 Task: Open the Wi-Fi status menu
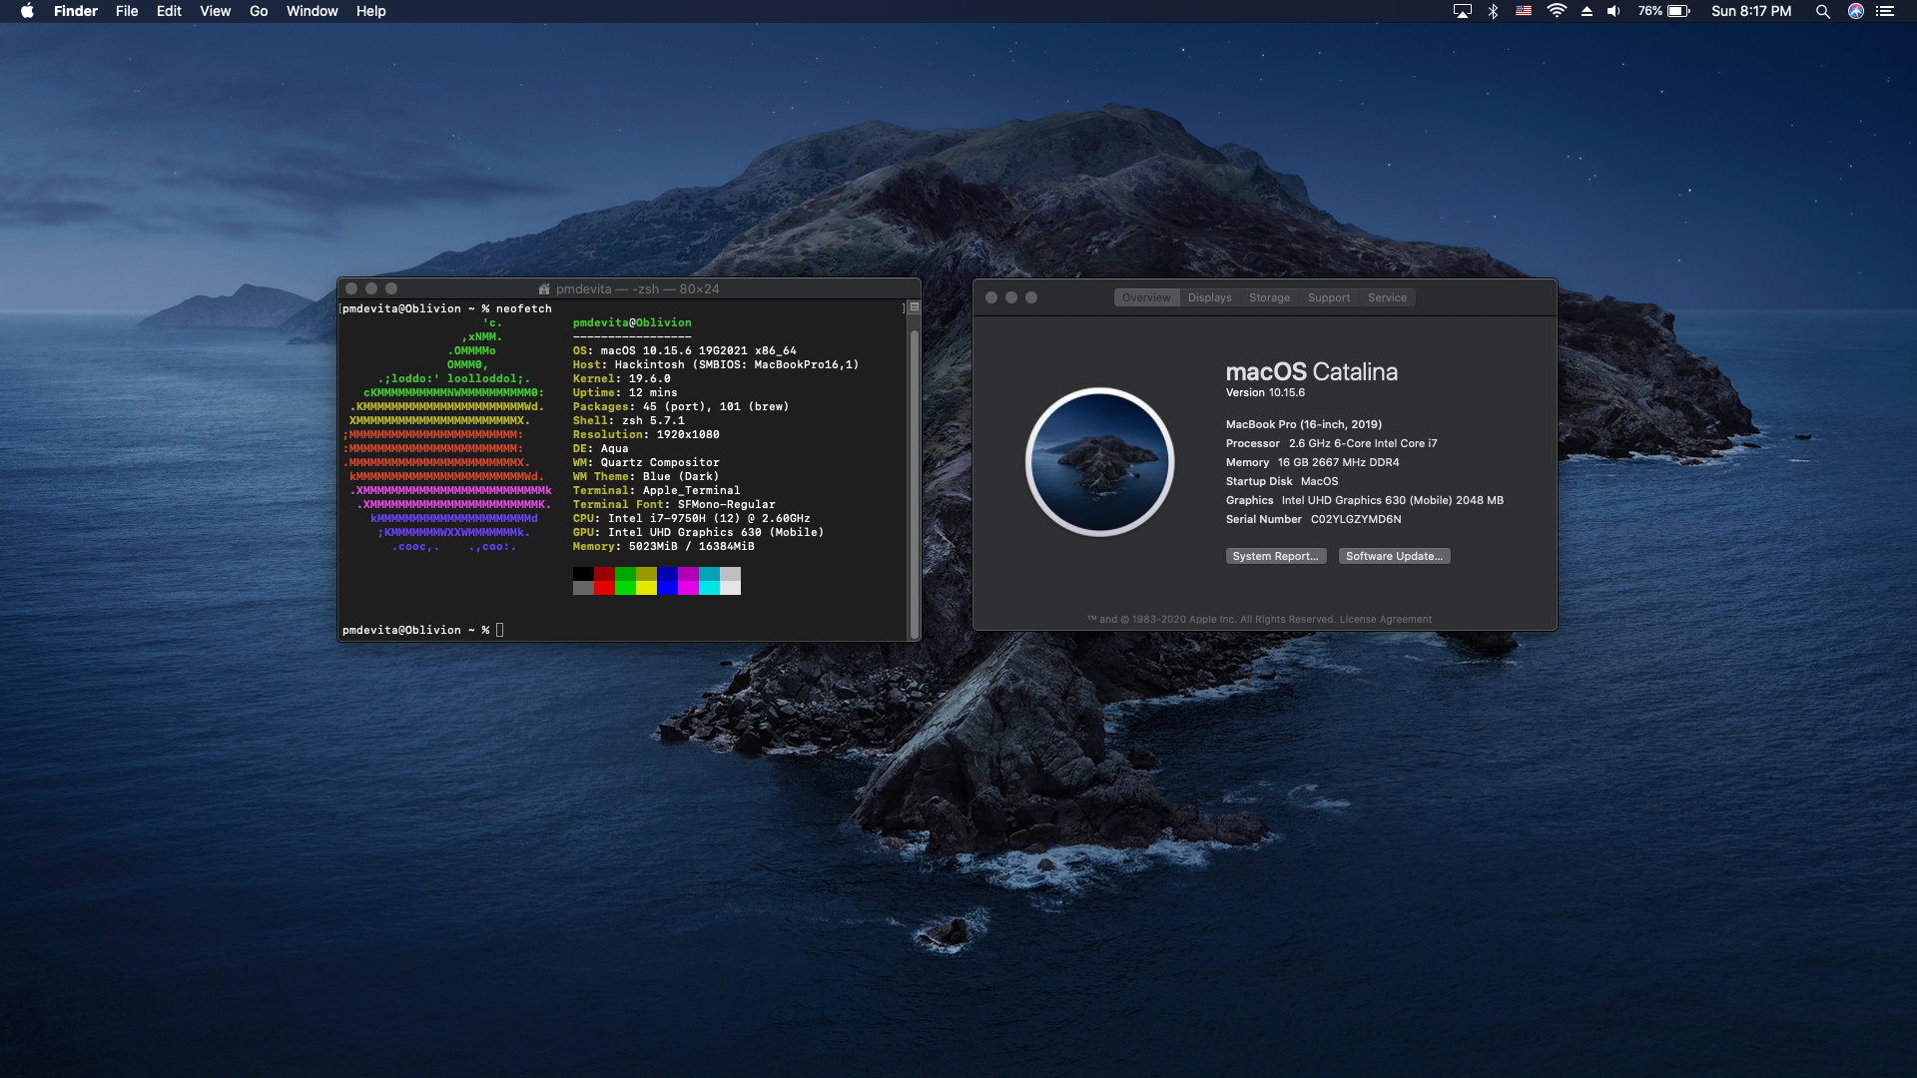pos(1557,11)
